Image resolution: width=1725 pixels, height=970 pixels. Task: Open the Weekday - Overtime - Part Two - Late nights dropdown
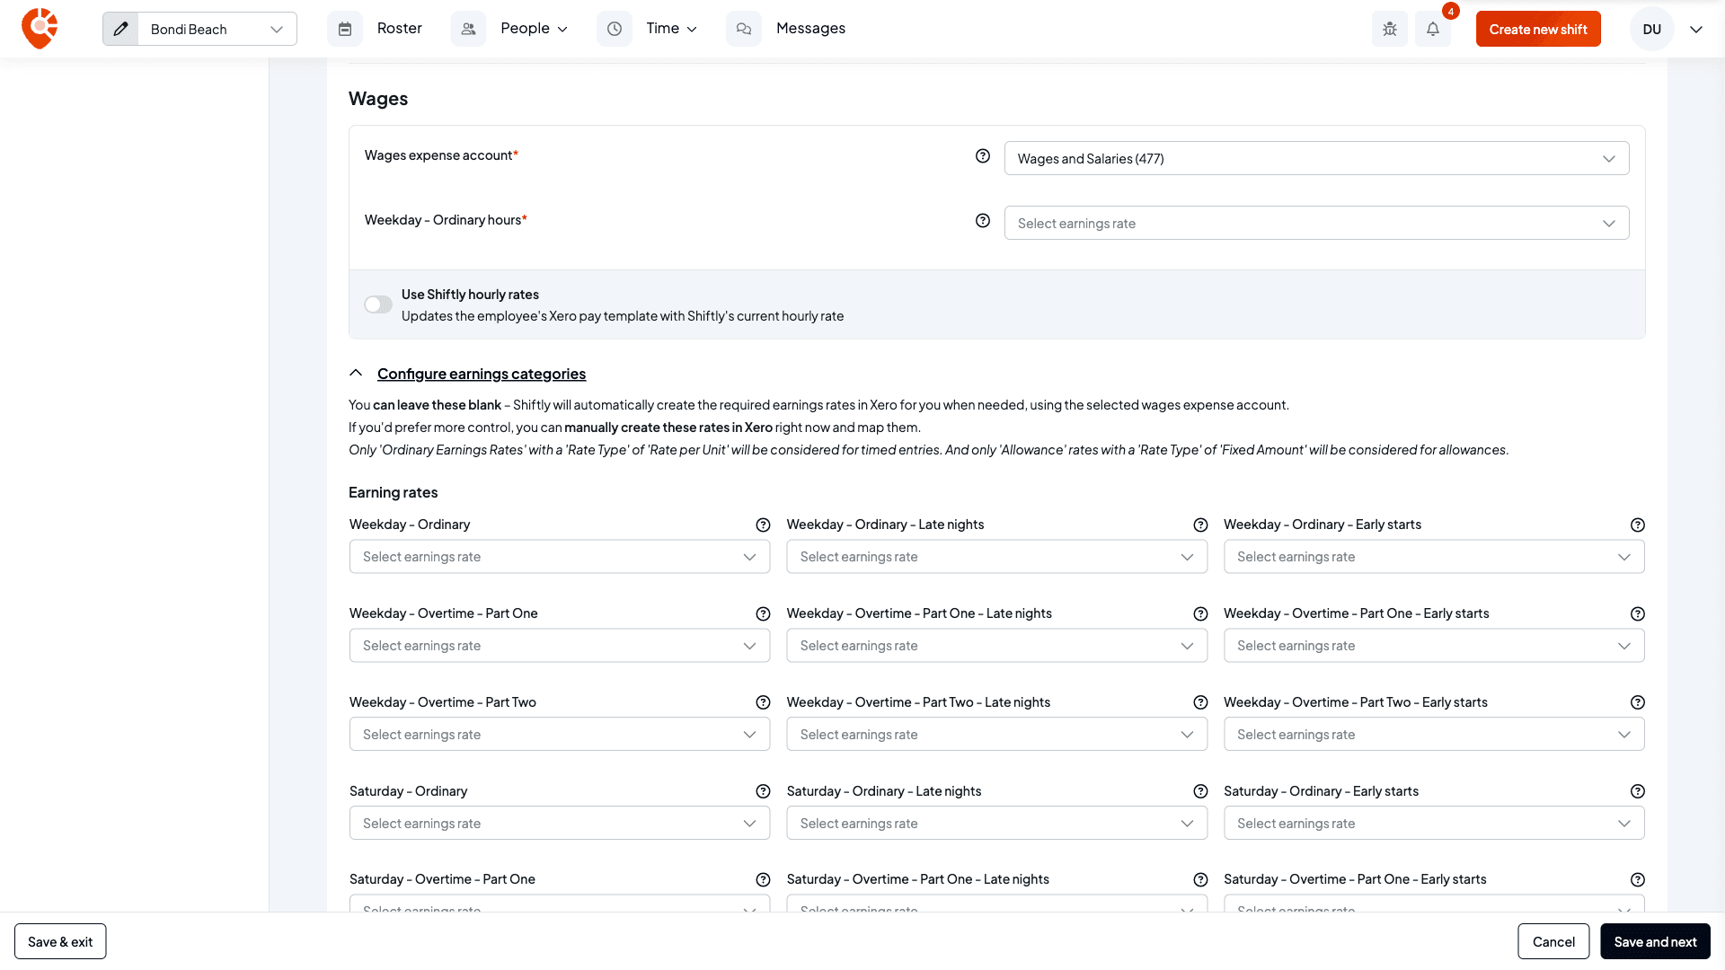[x=996, y=735]
